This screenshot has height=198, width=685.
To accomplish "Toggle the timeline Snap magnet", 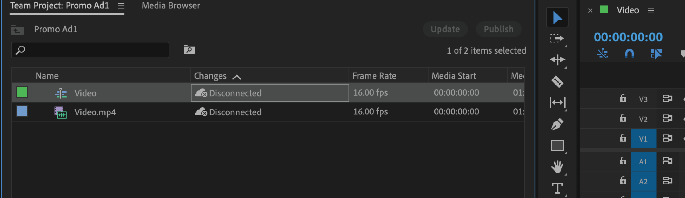I will pyautogui.click(x=629, y=54).
